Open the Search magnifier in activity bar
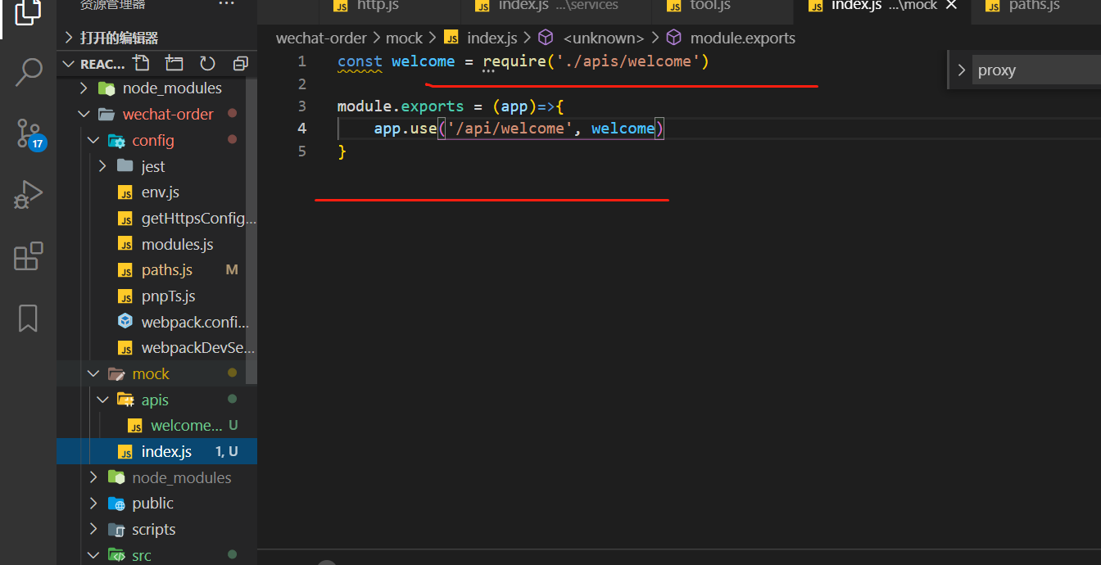The width and height of the screenshot is (1101, 565). [x=29, y=72]
